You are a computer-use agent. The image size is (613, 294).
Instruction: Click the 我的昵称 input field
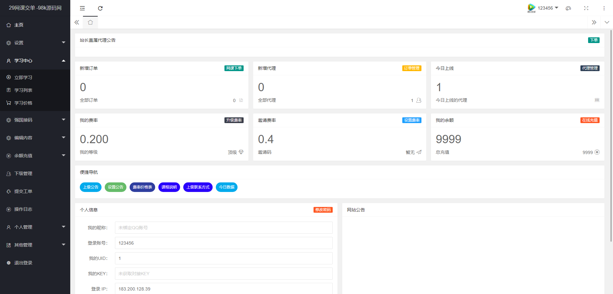pyautogui.click(x=223, y=228)
